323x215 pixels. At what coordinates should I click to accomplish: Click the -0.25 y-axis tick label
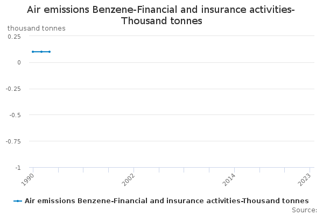point(28,89)
